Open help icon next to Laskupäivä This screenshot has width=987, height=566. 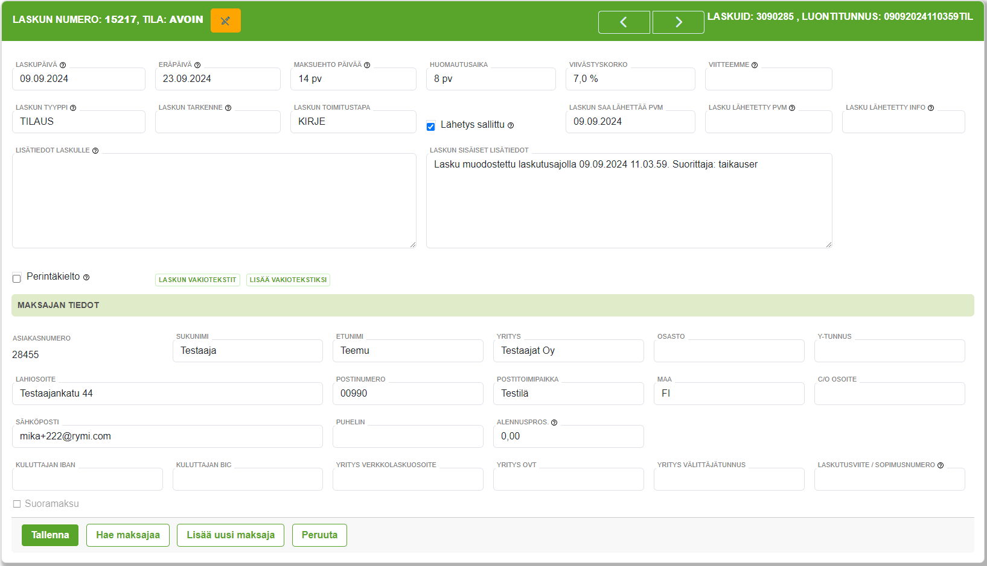(63, 65)
